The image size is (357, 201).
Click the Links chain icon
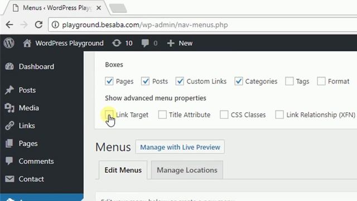(9, 126)
